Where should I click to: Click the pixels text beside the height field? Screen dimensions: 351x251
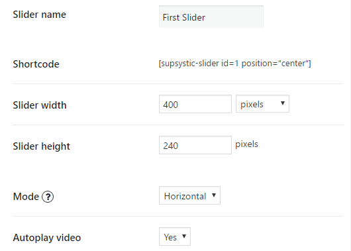point(246,144)
